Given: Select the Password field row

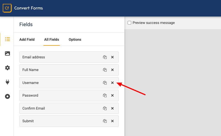Looking at the screenshot, I should [69, 96].
